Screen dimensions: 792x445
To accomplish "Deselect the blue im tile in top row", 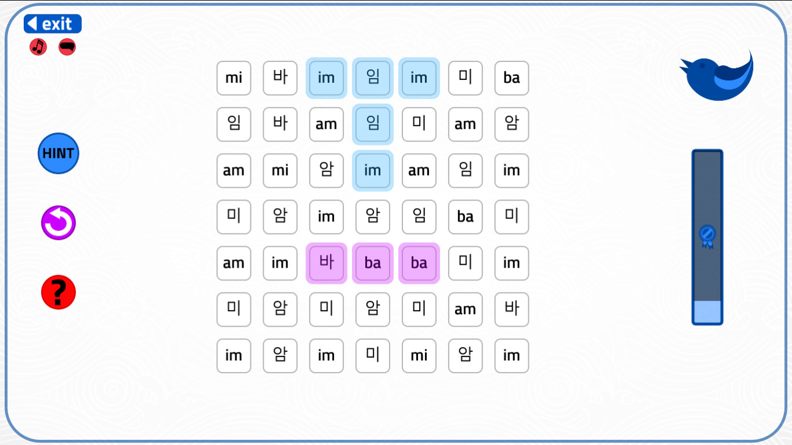I will [x=326, y=78].
